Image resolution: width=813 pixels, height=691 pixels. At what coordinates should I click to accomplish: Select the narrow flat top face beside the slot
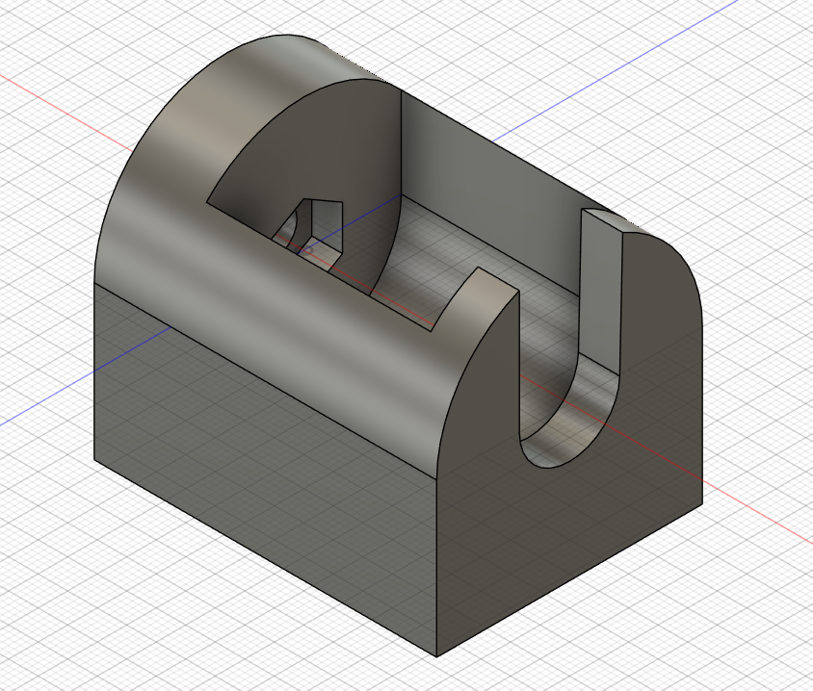pyautogui.click(x=614, y=220)
